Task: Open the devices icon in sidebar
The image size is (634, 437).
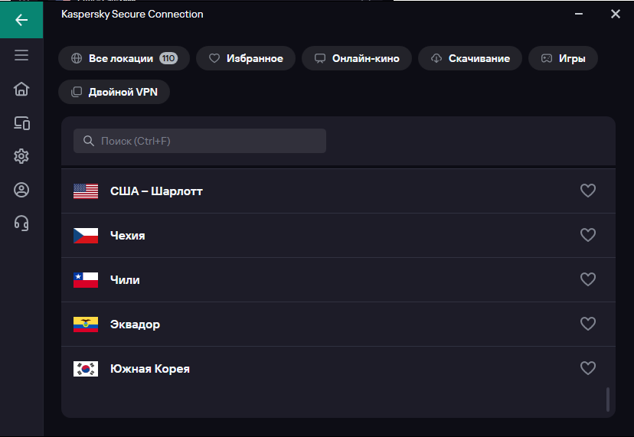Action: point(21,123)
